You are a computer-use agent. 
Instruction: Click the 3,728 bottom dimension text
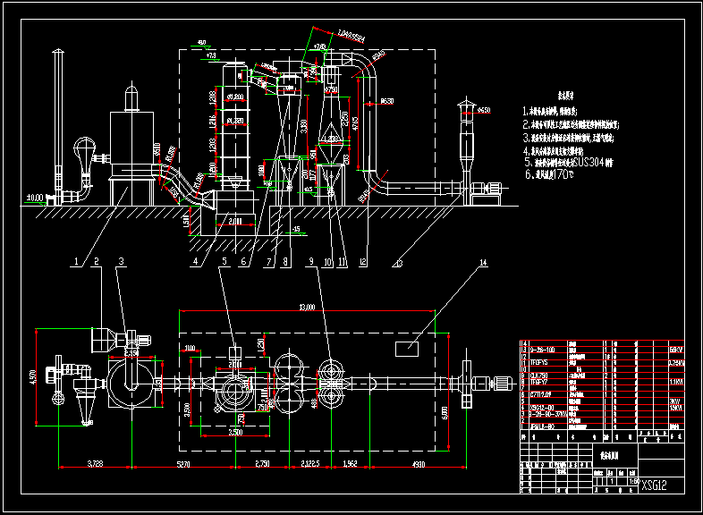pos(95,463)
